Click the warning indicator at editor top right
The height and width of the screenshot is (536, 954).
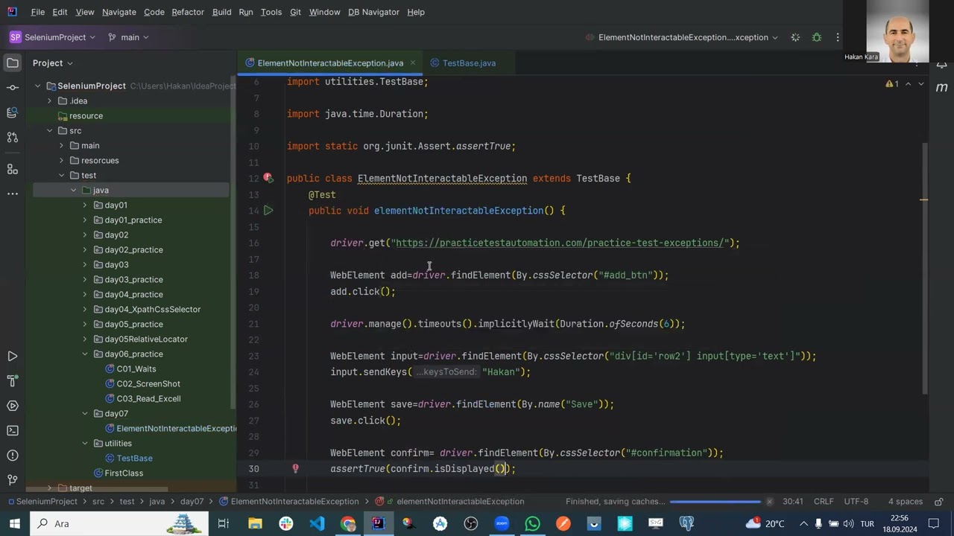(892, 84)
